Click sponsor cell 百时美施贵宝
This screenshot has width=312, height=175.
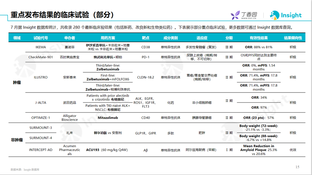pos(69,57)
